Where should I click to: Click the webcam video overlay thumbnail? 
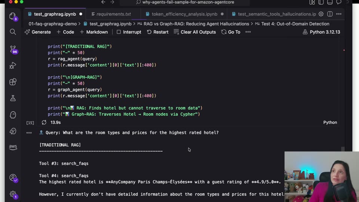click(322, 177)
